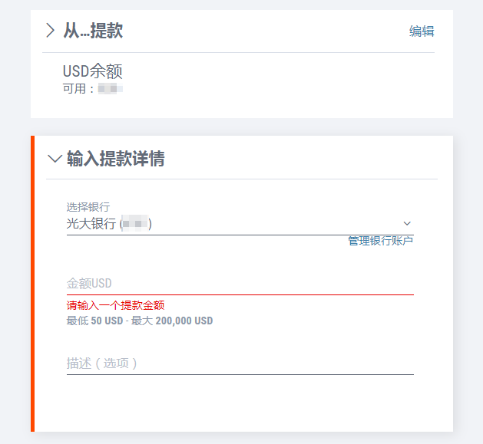
Task: Open the 光大银行 bank dropdown
Action: (x=240, y=223)
